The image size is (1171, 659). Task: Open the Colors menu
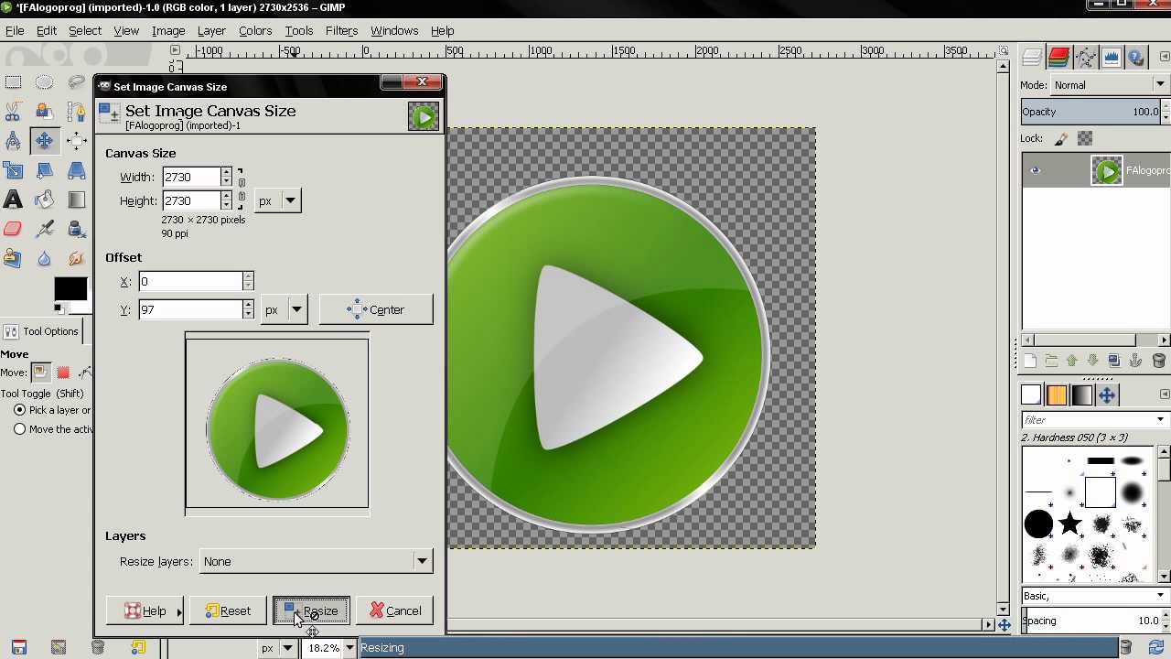(x=255, y=30)
